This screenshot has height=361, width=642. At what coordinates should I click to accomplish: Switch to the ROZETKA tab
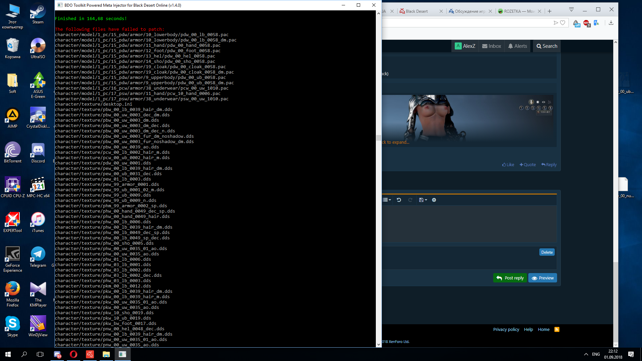[518, 11]
